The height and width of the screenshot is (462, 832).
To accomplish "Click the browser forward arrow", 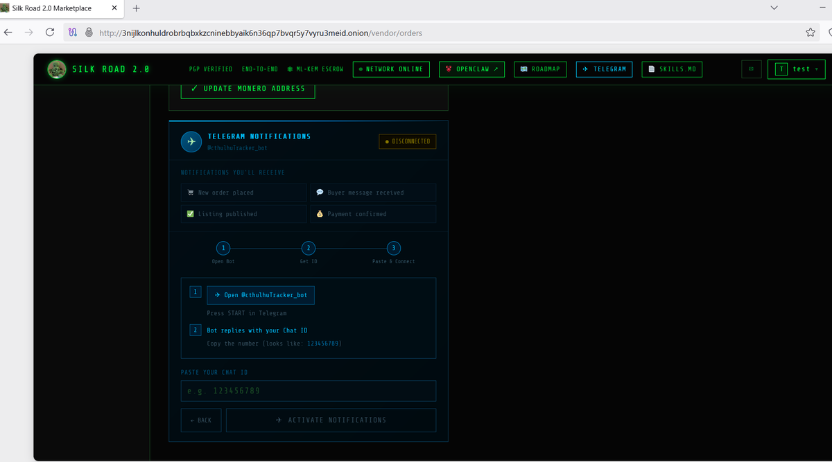I will 29,33.
